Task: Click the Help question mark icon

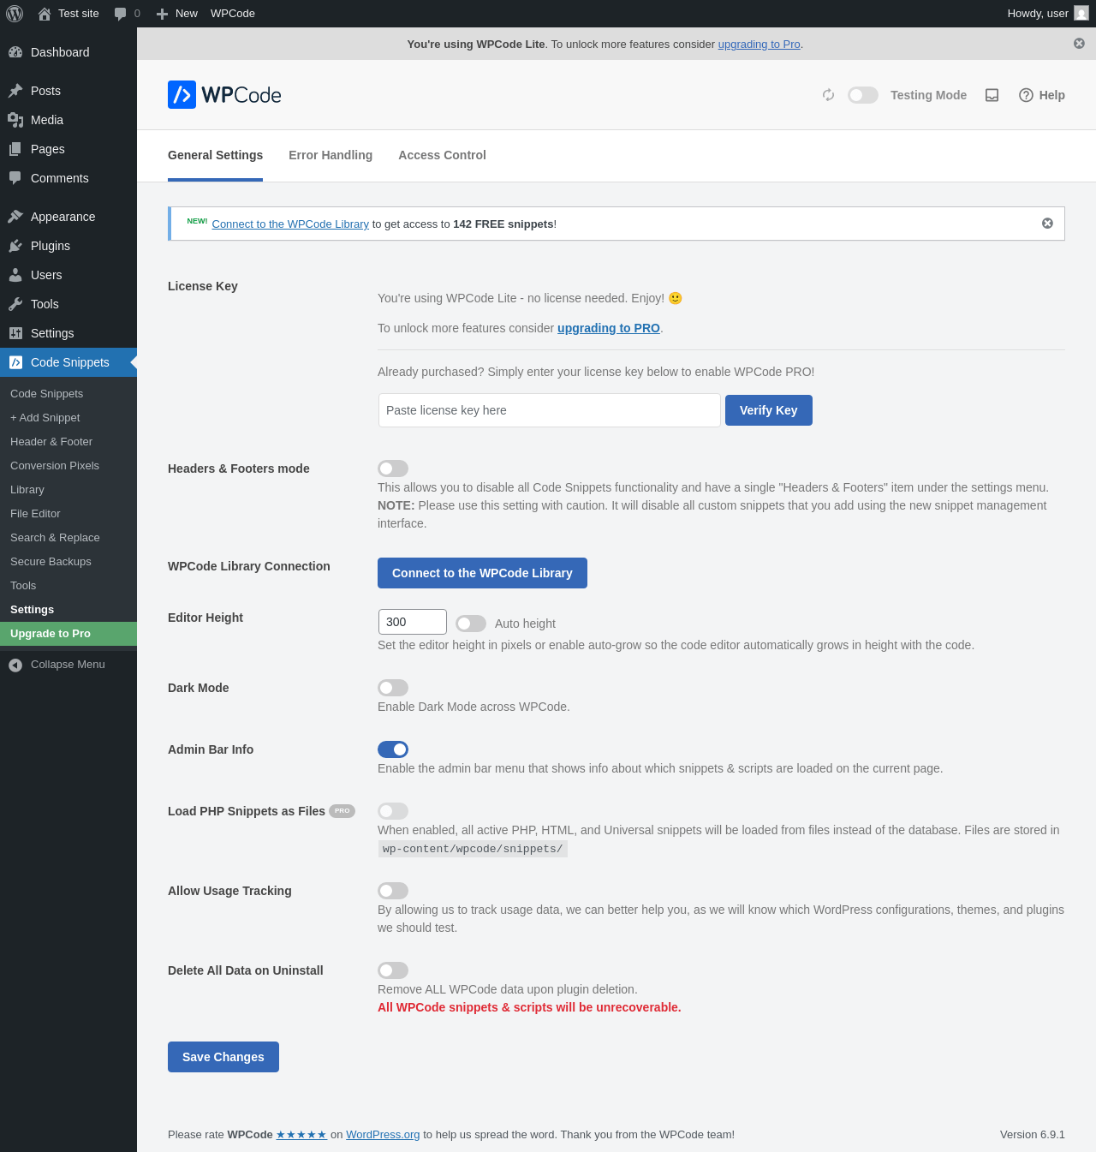Action: click(x=1026, y=95)
